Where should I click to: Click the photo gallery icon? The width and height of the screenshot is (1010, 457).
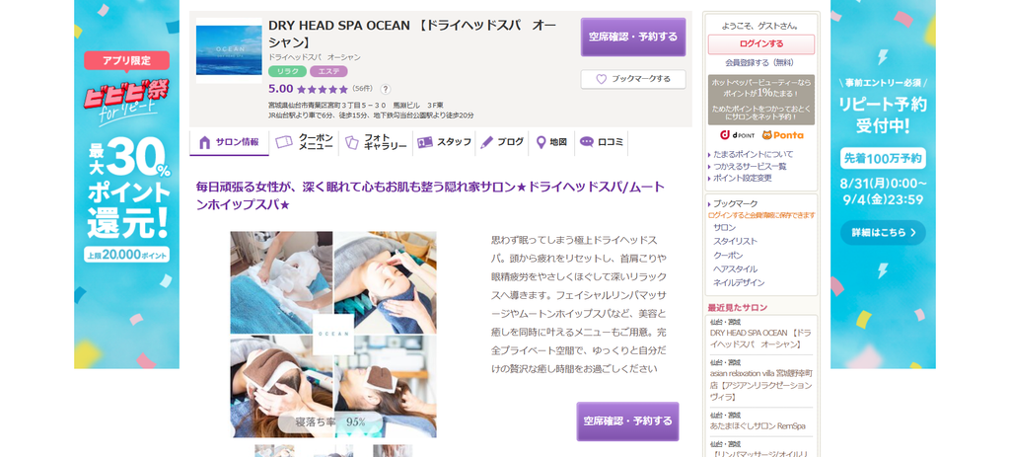coord(352,142)
